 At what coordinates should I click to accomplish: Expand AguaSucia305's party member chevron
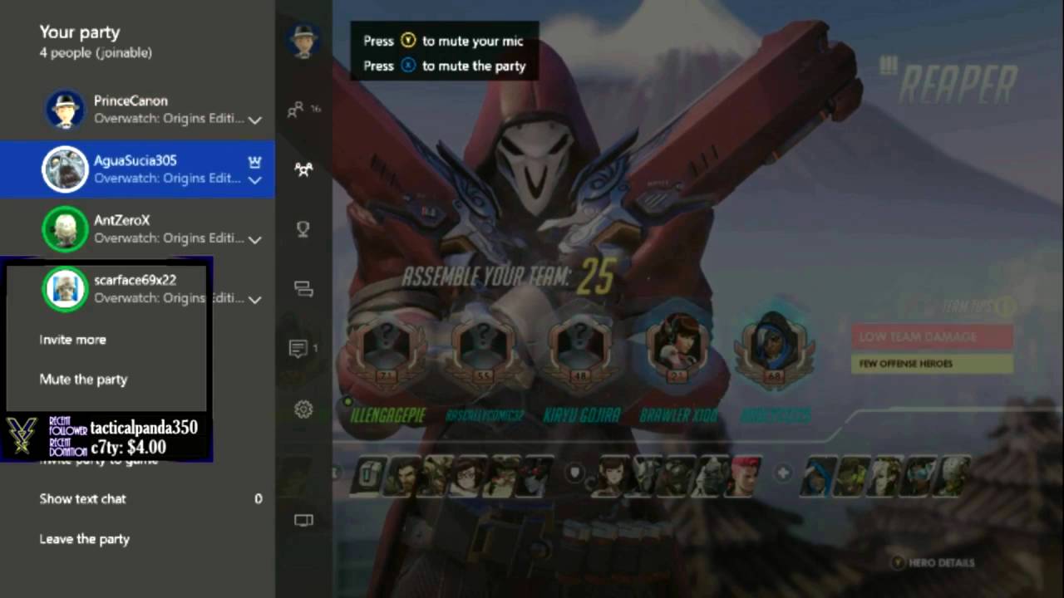255,180
